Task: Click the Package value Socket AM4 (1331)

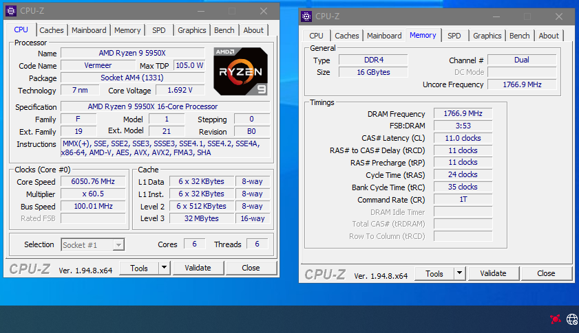Action: click(133, 78)
